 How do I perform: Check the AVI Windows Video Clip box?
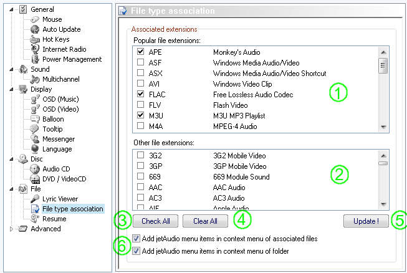(140, 84)
